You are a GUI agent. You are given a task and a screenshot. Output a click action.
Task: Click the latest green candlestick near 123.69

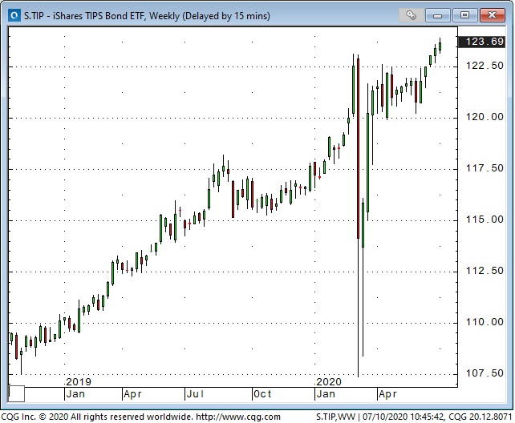440,46
